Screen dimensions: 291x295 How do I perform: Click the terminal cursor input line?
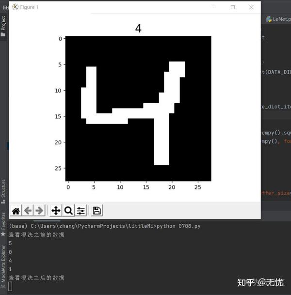pyautogui.click(x=11, y=286)
